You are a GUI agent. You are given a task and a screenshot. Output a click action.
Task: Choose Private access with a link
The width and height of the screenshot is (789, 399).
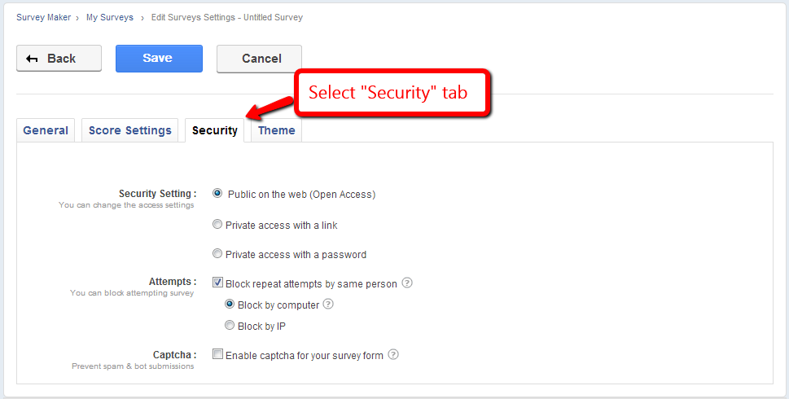(x=217, y=225)
